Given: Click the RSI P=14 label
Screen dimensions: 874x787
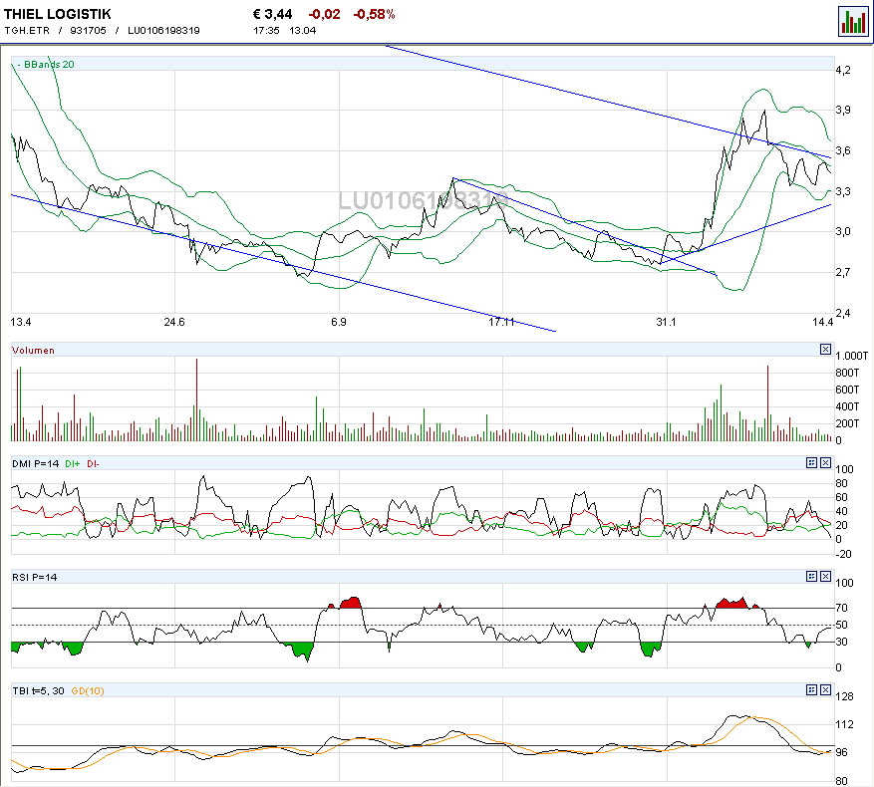Looking at the screenshot, I should pyautogui.click(x=35, y=578).
